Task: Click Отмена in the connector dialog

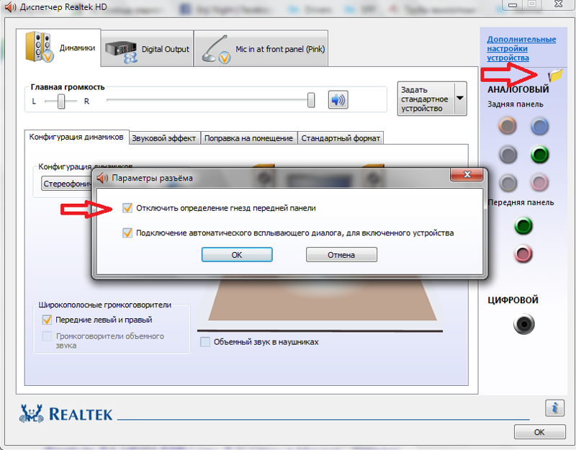Action: pos(341,255)
